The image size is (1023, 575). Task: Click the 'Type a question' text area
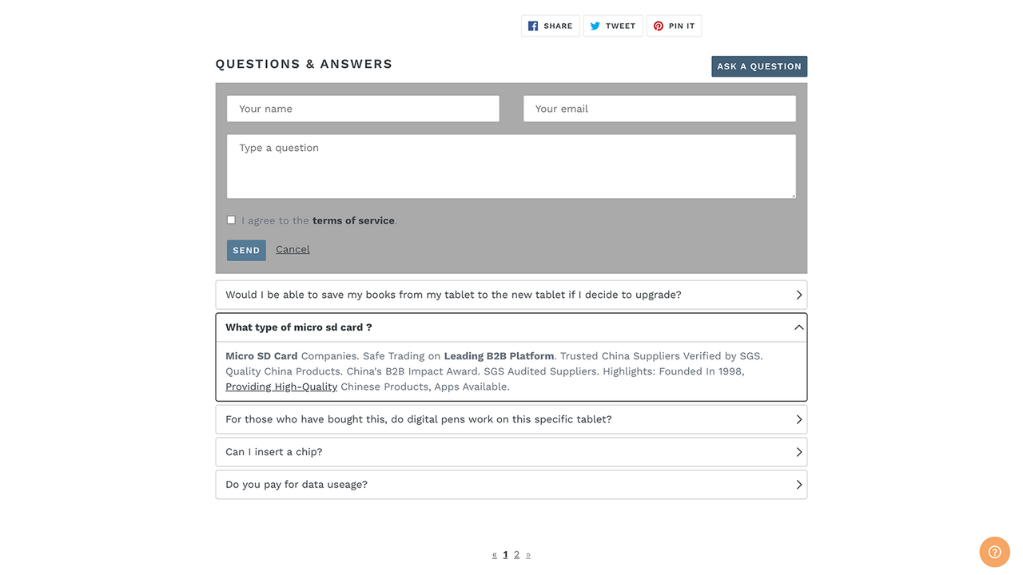[511, 165]
